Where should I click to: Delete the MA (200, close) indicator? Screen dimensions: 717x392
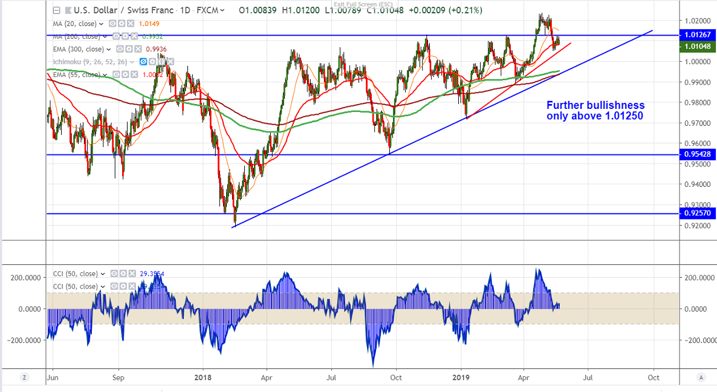click(x=134, y=36)
